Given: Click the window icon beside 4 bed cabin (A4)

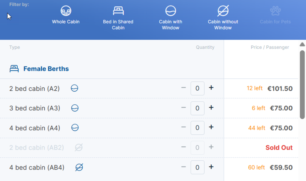Looking at the screenshot, I should point(75,128).
